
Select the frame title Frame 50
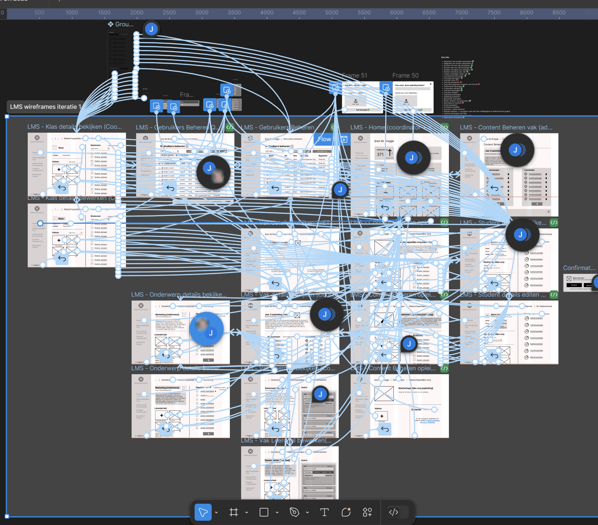(405, 75)
